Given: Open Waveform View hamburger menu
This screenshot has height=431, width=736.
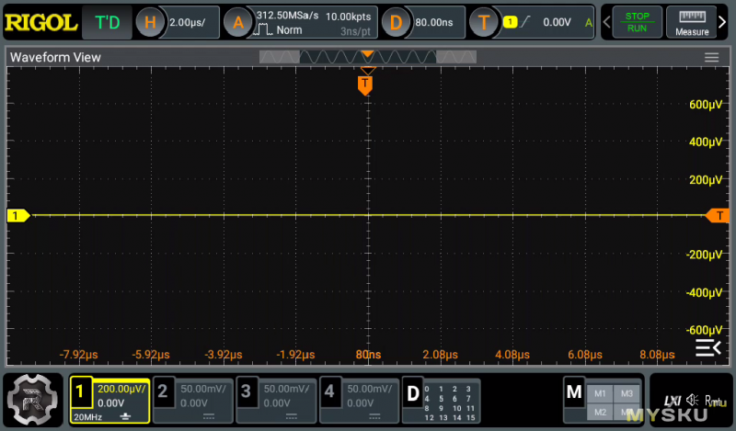Looking at the screenshot, I should pos(711,57).
